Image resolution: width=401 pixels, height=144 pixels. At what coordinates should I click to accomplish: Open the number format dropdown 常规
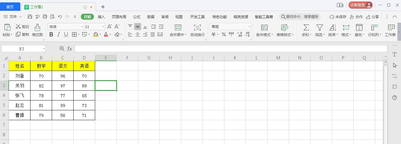(x=249, y=27)
